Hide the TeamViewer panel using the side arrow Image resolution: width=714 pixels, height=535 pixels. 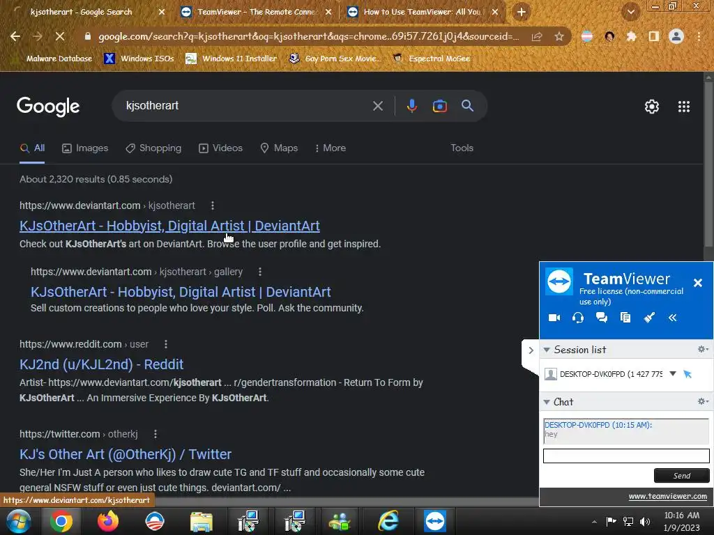[x=531, y=350]
